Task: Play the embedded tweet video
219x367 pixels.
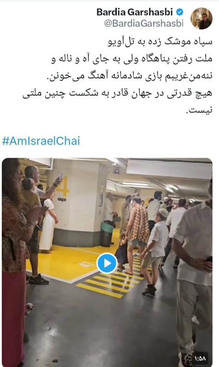Action: pos(107,263)
